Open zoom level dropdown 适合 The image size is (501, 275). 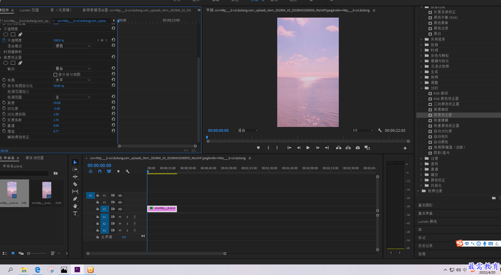tap(247, 130)
